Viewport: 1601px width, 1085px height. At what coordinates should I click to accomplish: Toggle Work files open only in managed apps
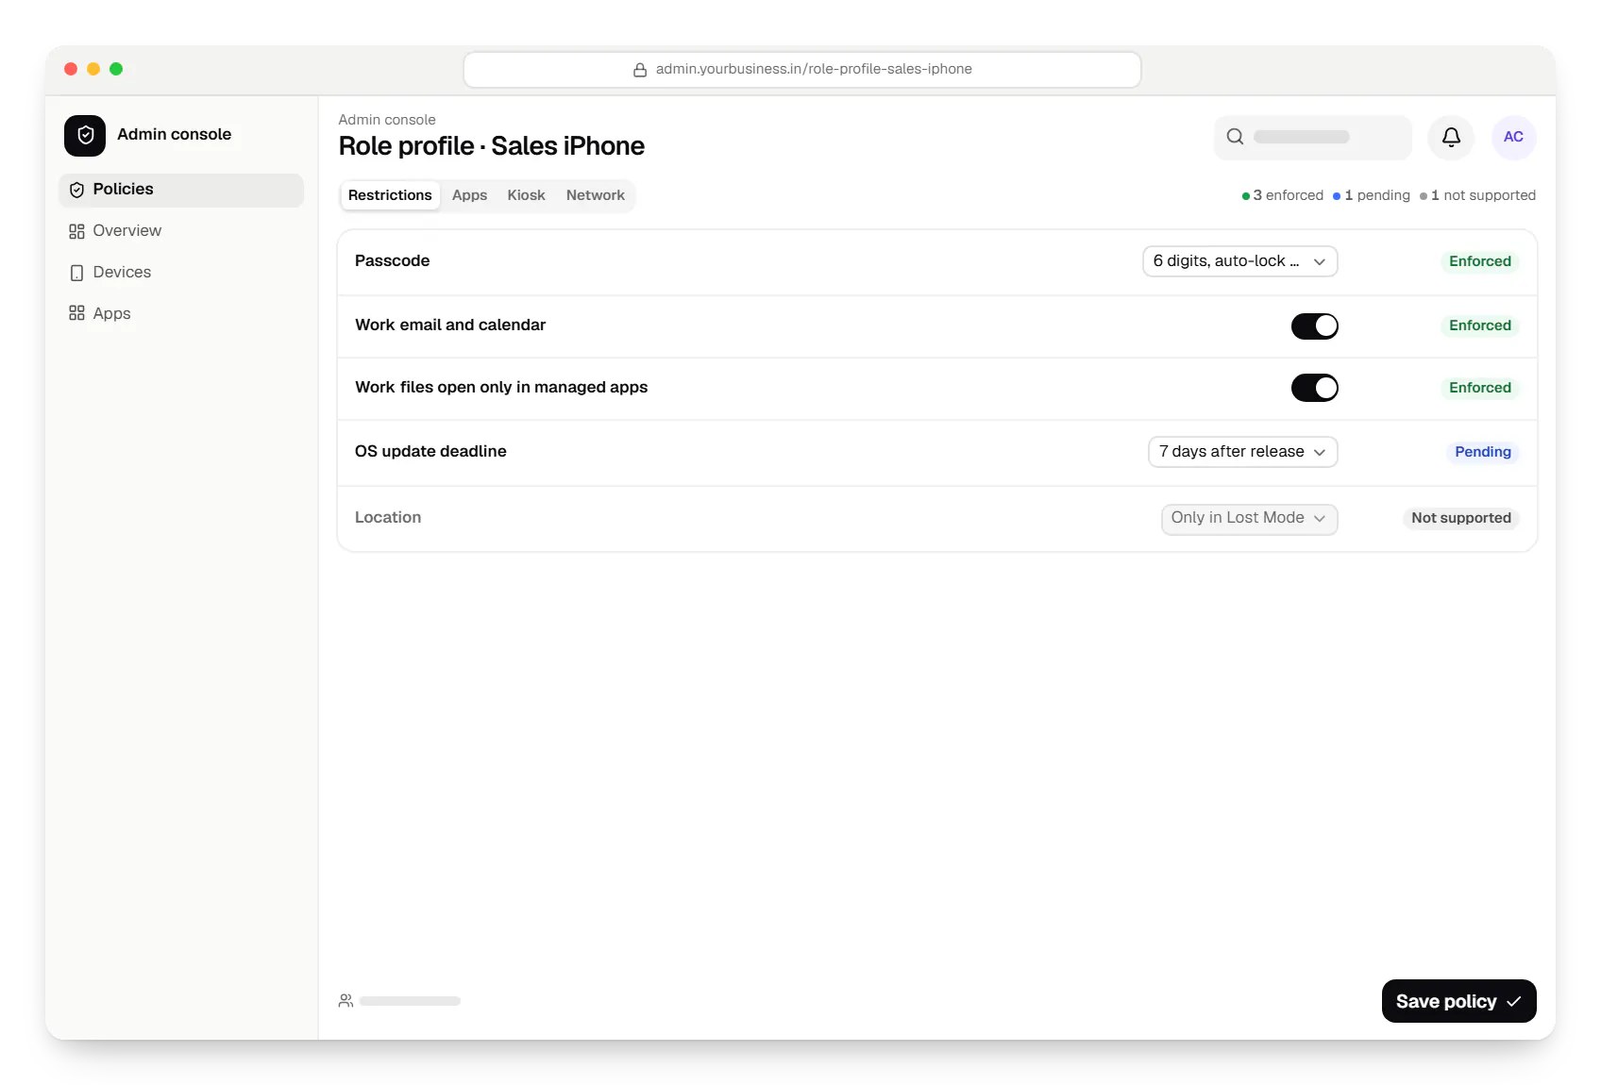1315,388
